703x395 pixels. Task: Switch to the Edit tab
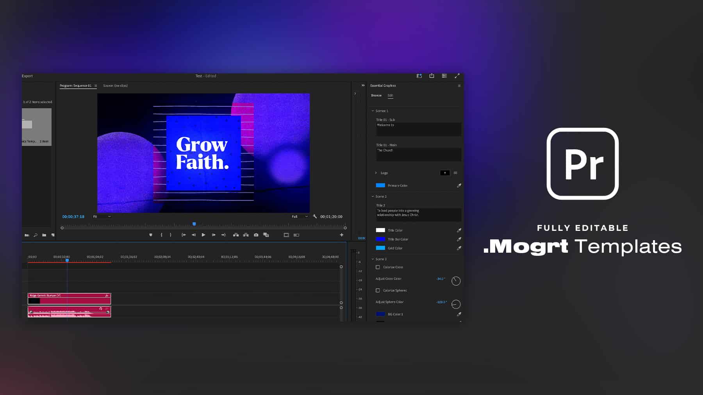click(x=390, y=96)
